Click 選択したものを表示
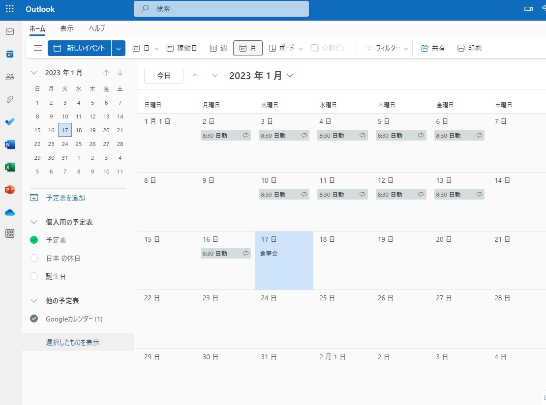 [x=72, y=343]
